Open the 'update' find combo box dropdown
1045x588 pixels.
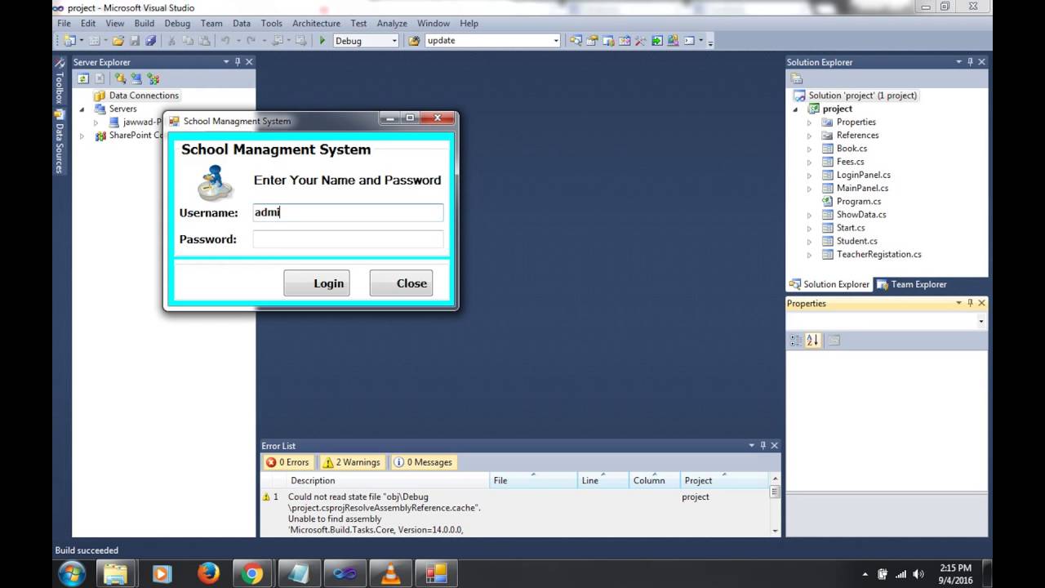point(556,41)
